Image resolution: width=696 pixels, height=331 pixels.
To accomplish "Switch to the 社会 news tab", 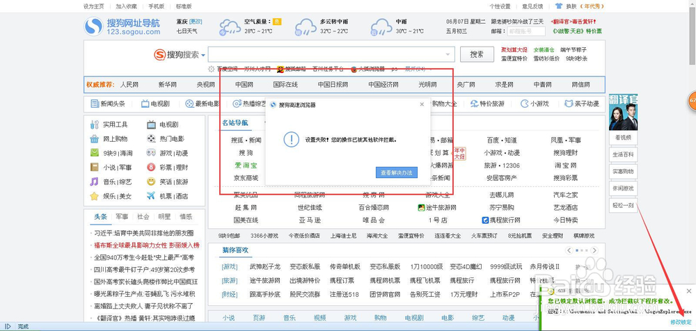I will click(x=143, y=217).
